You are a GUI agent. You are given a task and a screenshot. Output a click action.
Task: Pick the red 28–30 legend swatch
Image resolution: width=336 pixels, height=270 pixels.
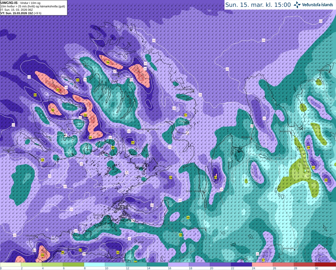304,264
